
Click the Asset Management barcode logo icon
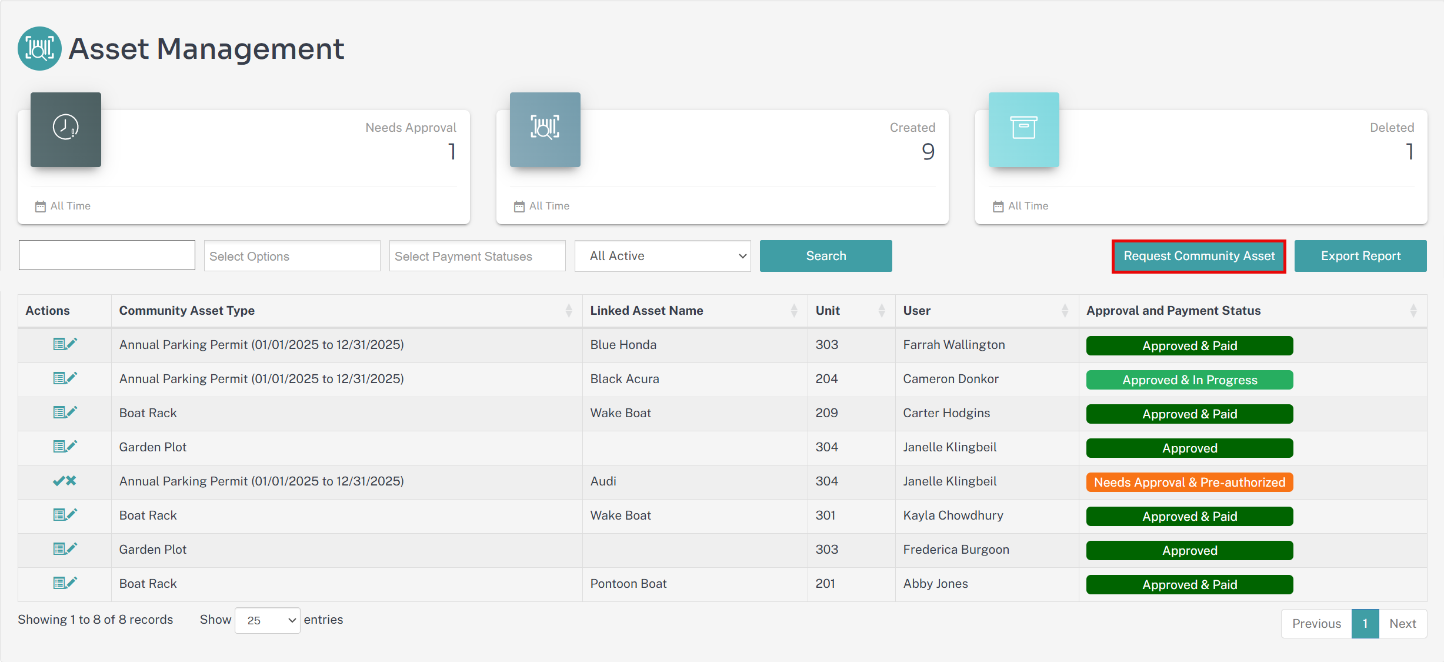39,48
